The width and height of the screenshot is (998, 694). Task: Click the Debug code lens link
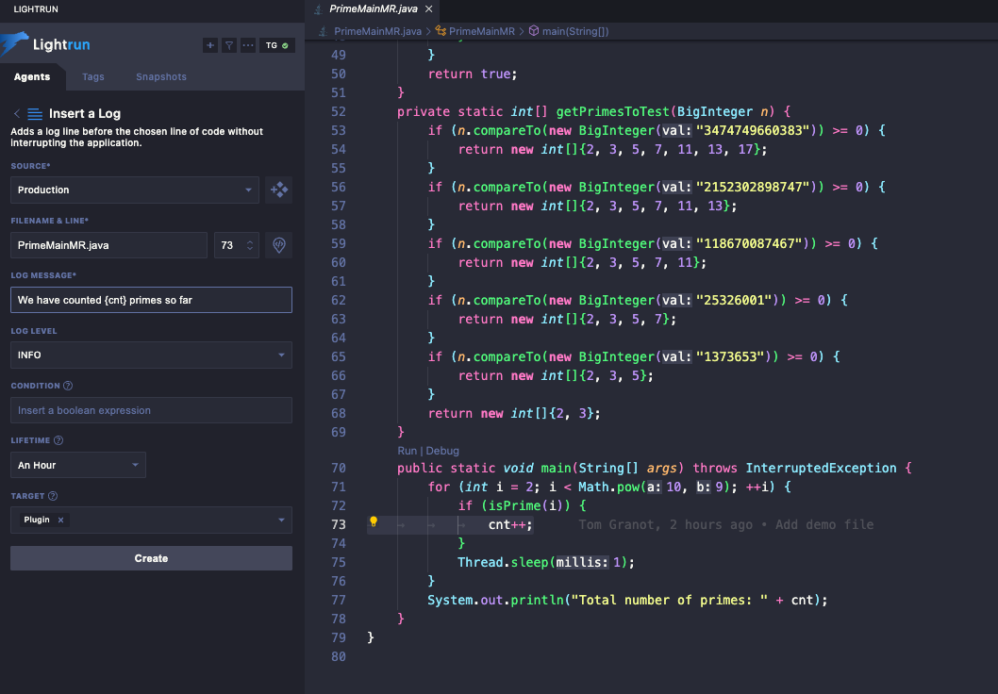tap(442, 451)
